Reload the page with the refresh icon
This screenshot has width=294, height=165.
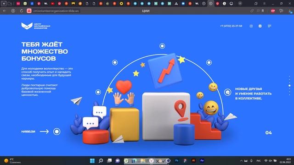(22, 11)
